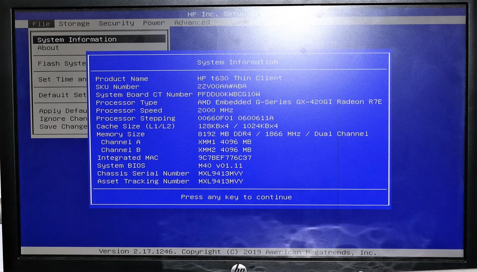477x272 pixels.
Task: Select Apply Defaults and Exit entry
Action: click(63, 111)
